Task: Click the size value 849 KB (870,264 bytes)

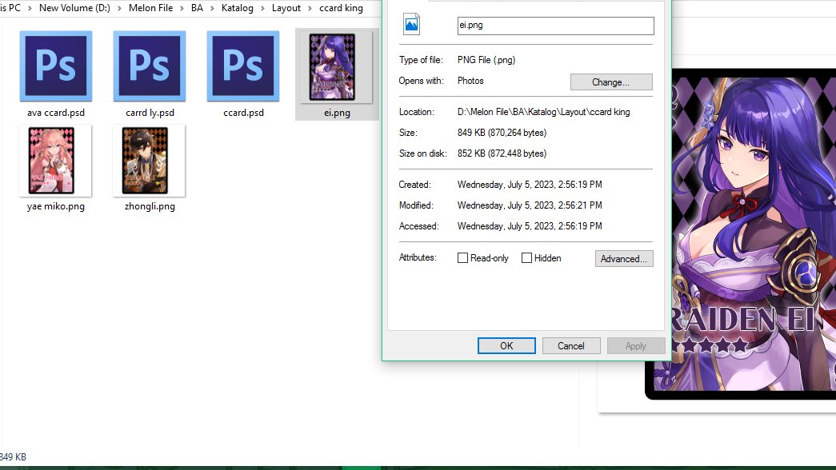Action: [x=502, y=133]
